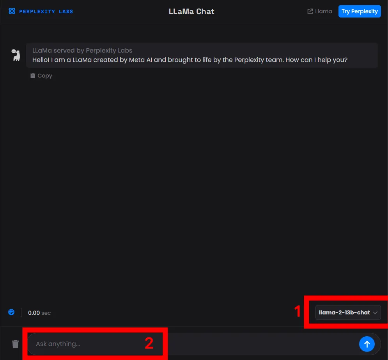Click the 'LLaMa served by Perplexity Labs' label

[82, 50]
